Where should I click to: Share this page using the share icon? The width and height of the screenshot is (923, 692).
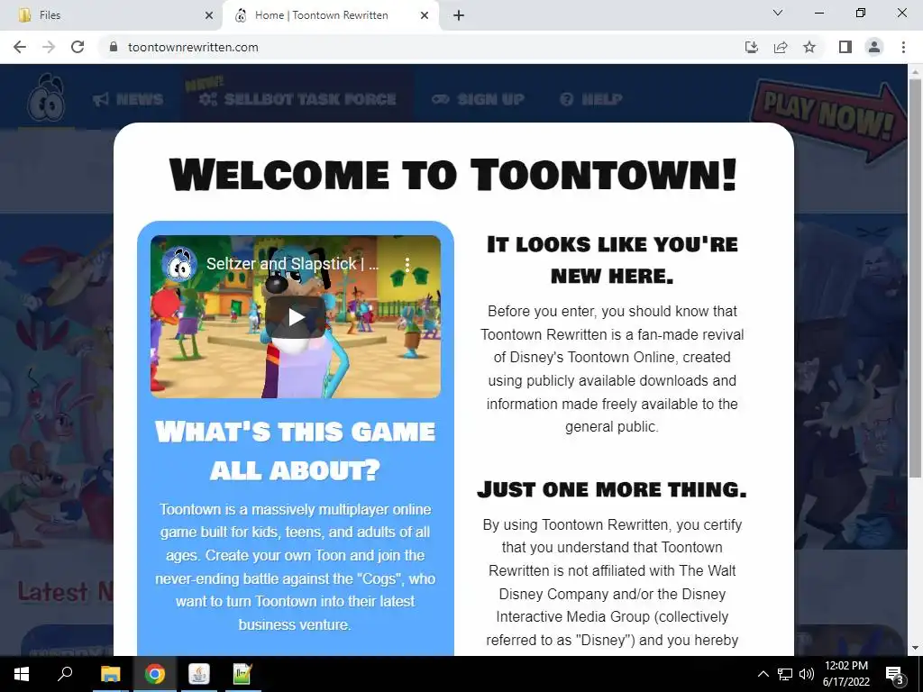[x=781, y=47]
